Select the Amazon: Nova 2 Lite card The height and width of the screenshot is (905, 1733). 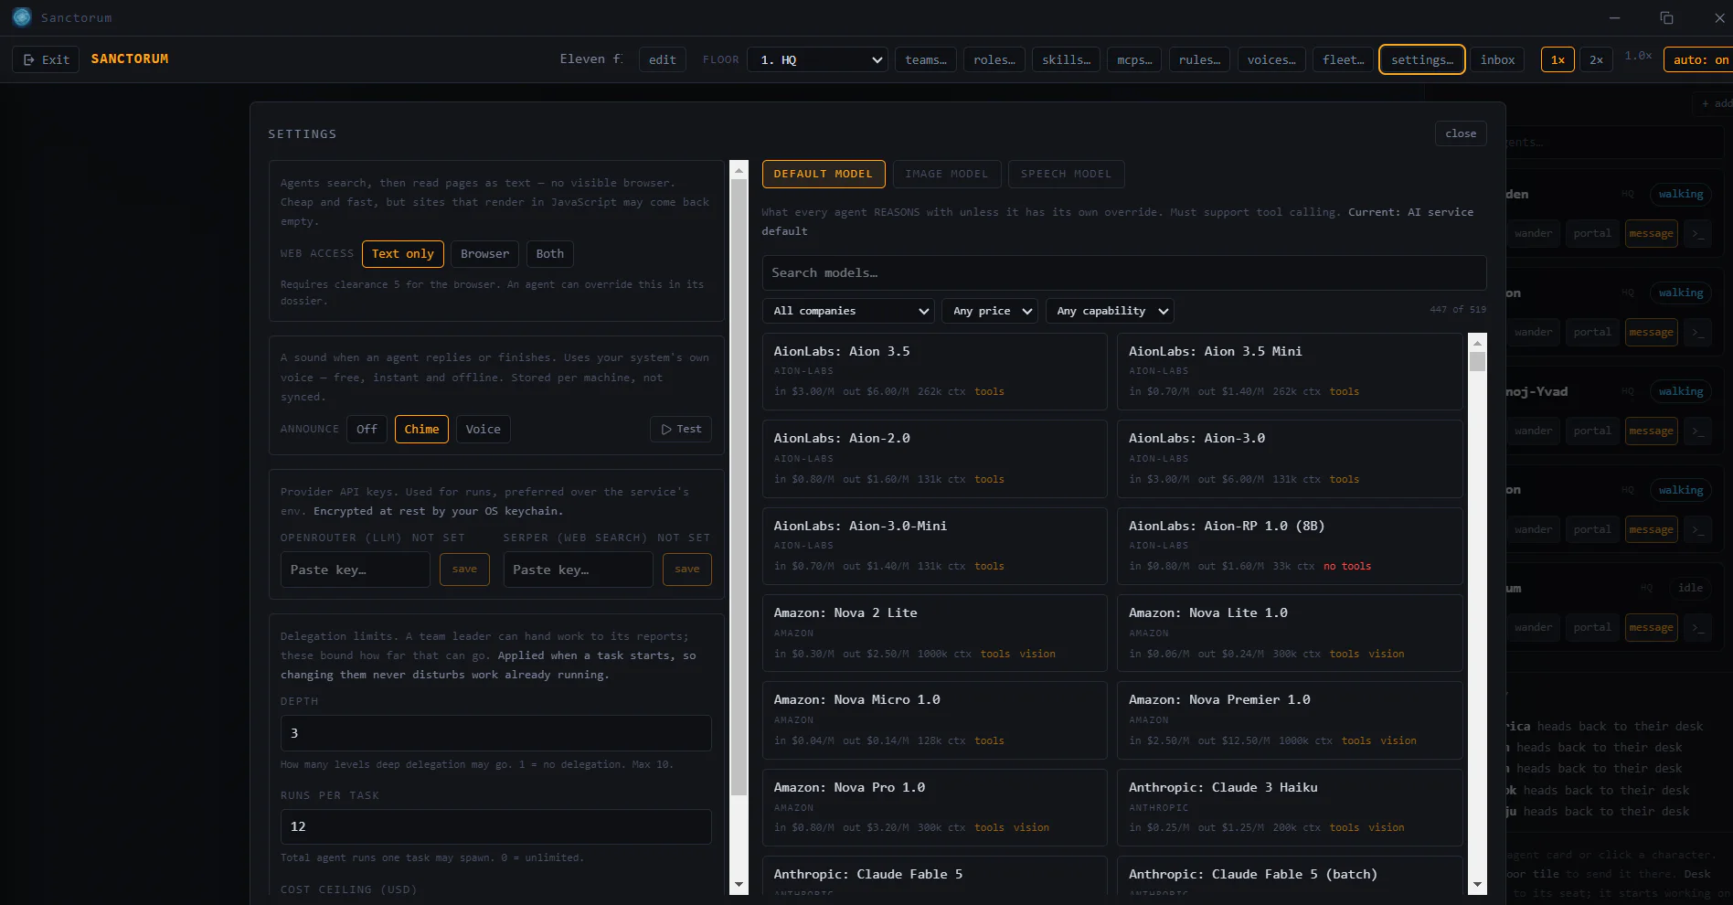(x=935, y=633)
